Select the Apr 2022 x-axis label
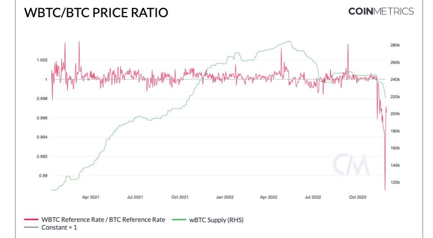This screenshot has width=433, height=238. (x=268, y=197)
